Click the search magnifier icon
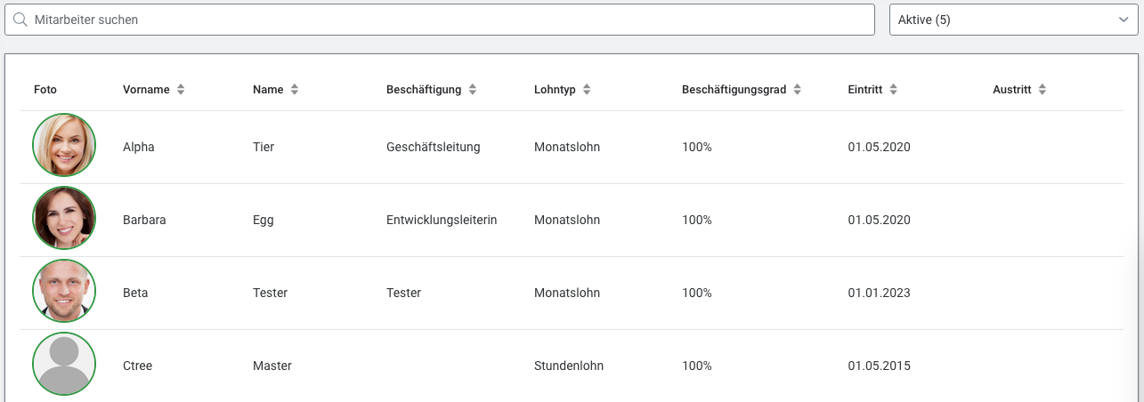Screen dimensions: 1144x402 click(x=20, y=19)
